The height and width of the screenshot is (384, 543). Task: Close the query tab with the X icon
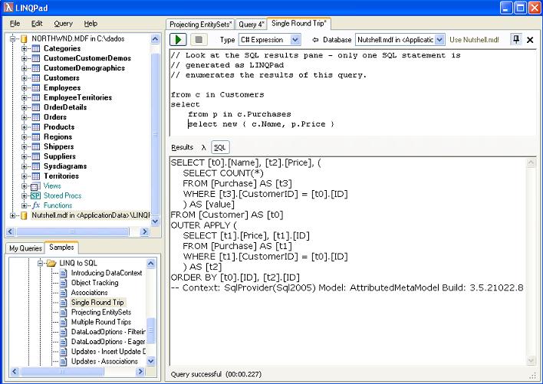(x=530, y=40)
